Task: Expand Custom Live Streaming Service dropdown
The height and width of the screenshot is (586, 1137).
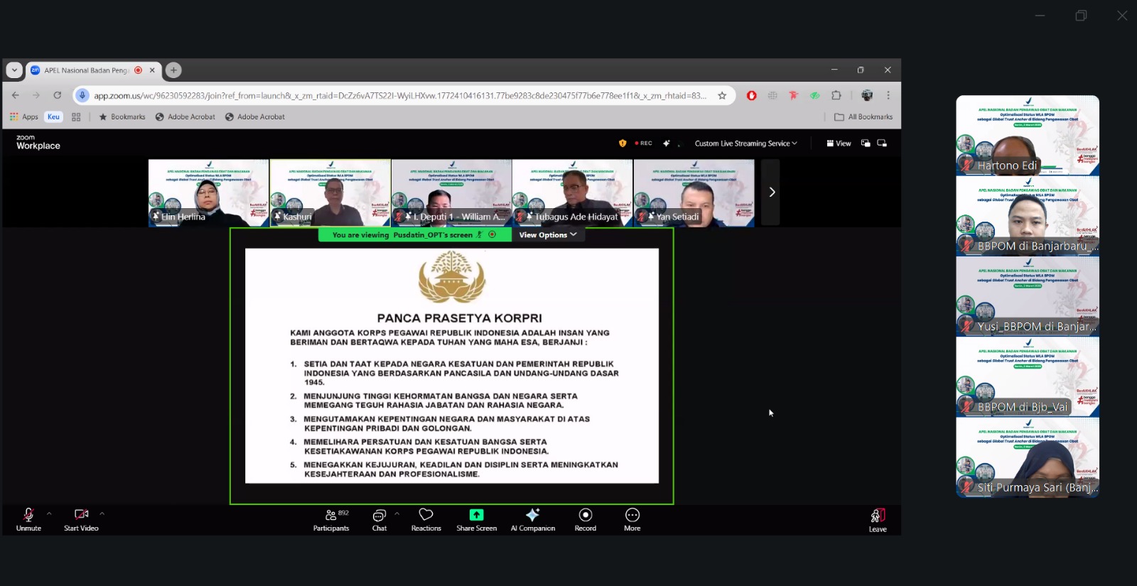Action: [x=745, y=143]
